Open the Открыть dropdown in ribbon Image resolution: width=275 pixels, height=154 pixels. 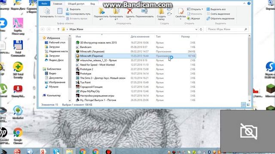pos(195,9)
